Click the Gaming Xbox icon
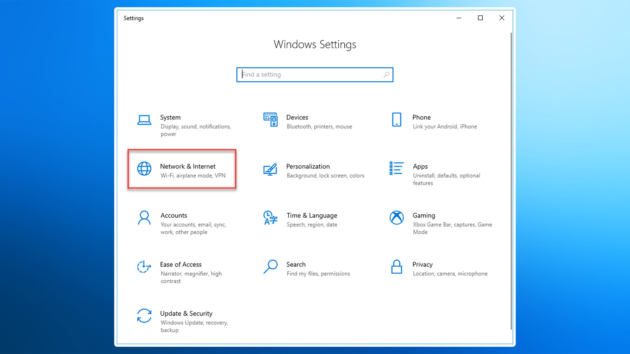This screenshot has width=630, height=354. (397, 218)
